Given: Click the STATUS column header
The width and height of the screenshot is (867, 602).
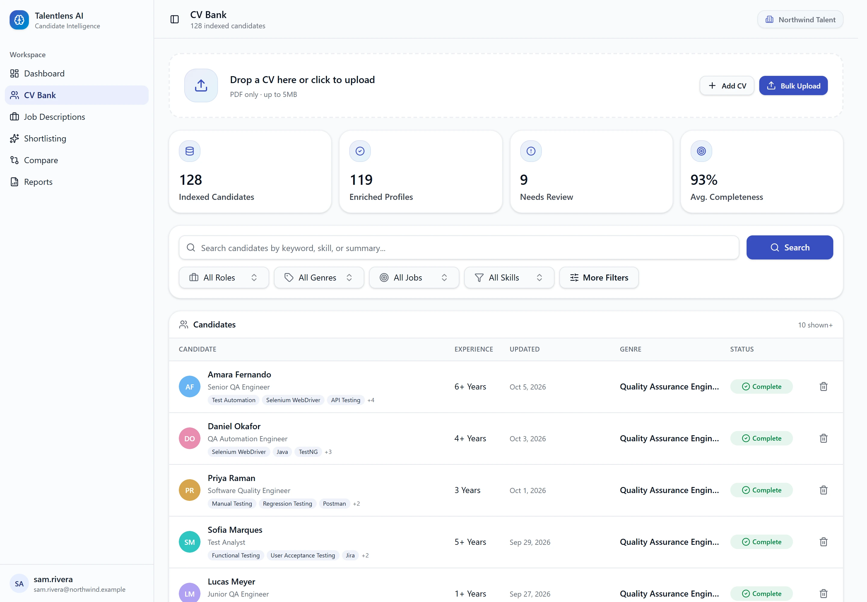Looking at the screenshot, I should pyautogui.click(x=742, y=349).
